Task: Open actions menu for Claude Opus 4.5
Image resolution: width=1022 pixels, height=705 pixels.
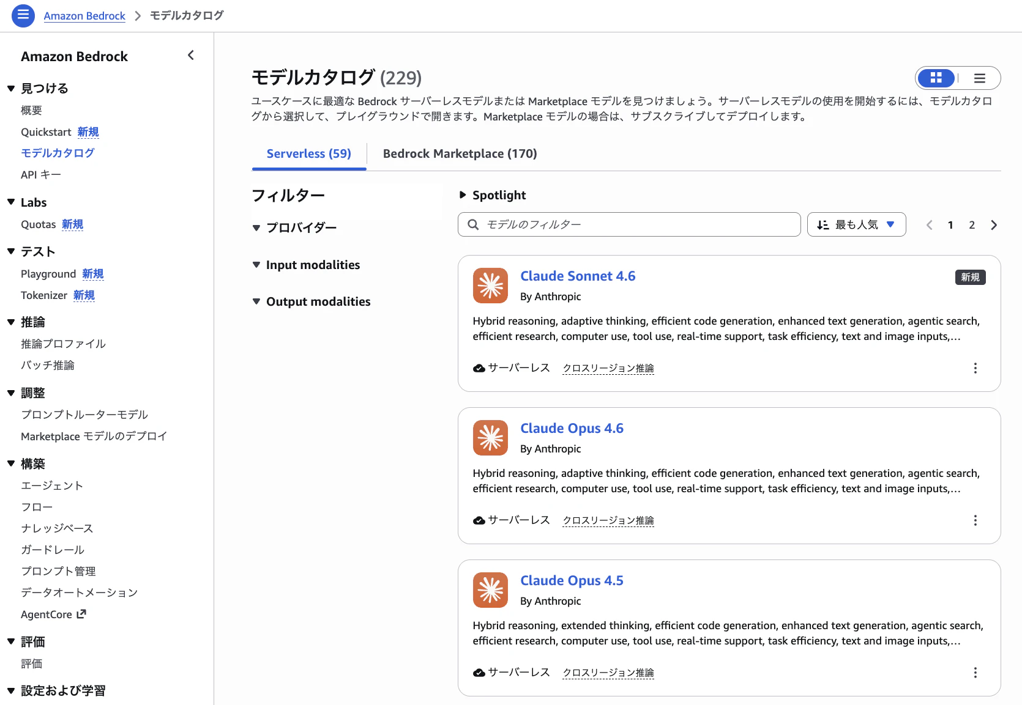Action: tap(975, 673)
